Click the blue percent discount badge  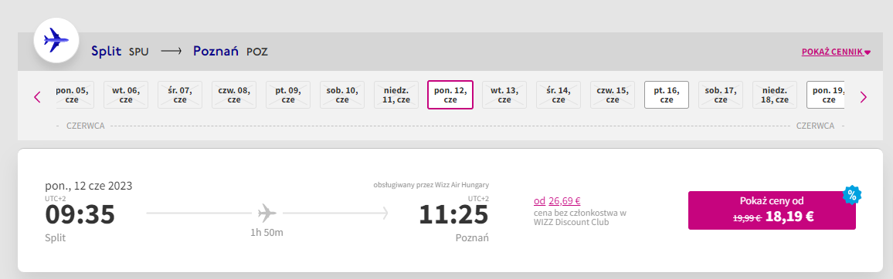[x=851, y=194]
